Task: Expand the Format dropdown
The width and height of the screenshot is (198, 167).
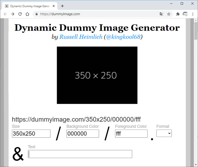Action: pyautogui.click(x=164, y=133)
